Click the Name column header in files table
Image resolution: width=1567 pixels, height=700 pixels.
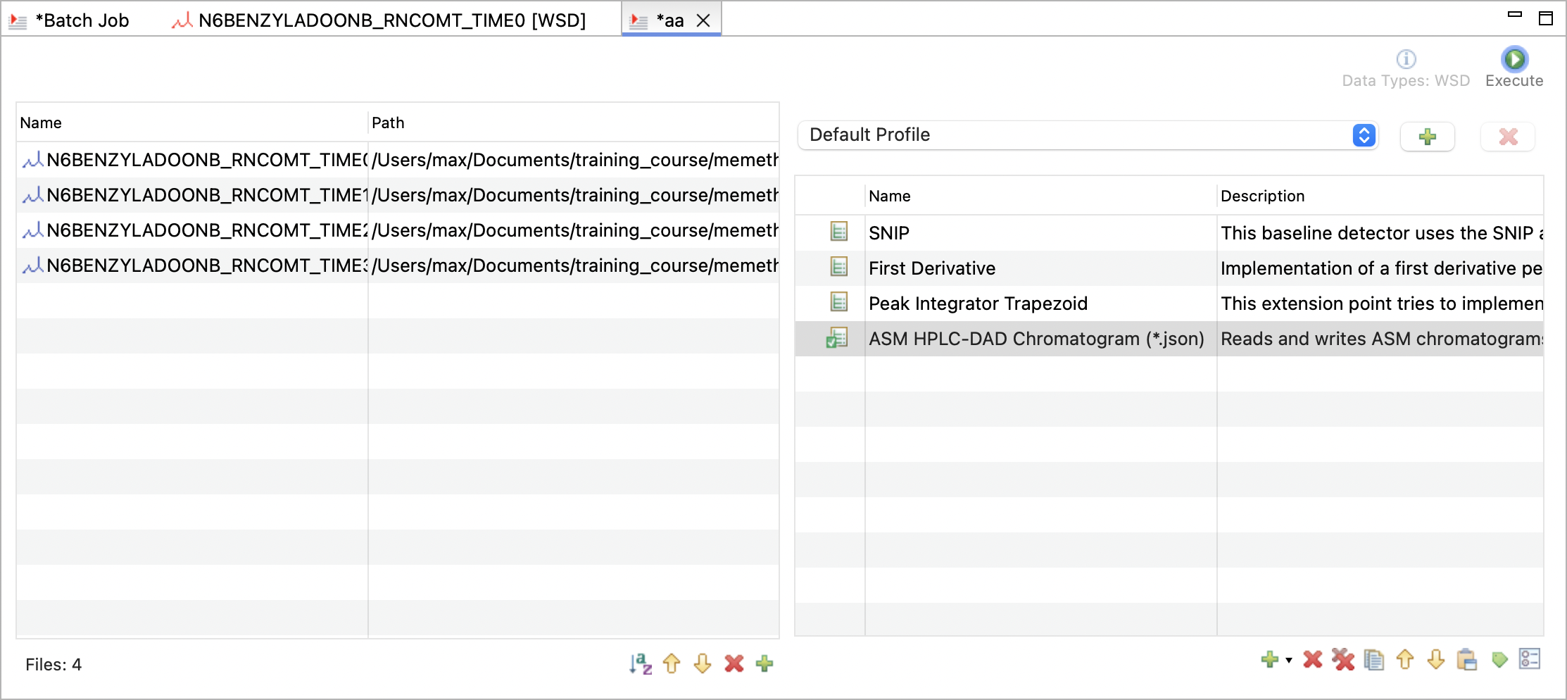pos(191,123)
